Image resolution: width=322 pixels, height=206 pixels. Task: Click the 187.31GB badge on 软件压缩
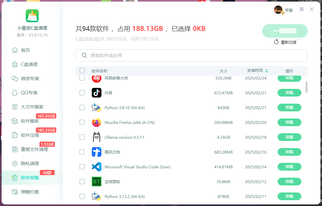pos(46,130)
